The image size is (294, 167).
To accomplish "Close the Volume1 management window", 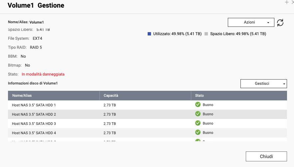I will point(266,156).
